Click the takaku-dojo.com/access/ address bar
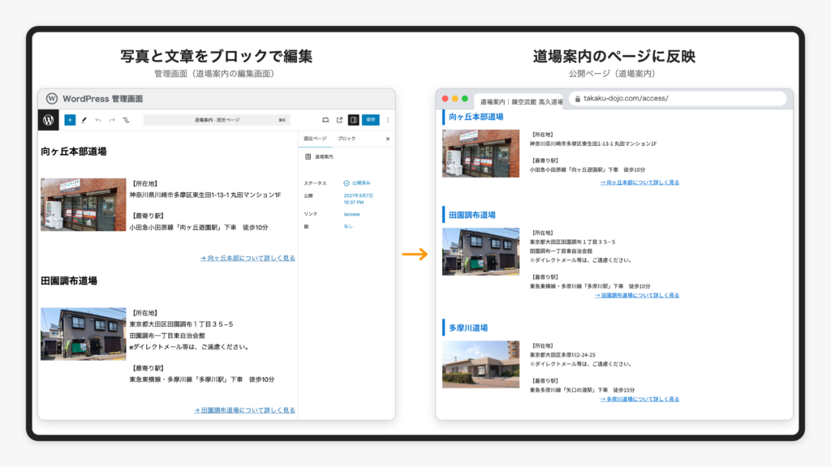This screenshot has height=467, width=831. click(678, 98)
